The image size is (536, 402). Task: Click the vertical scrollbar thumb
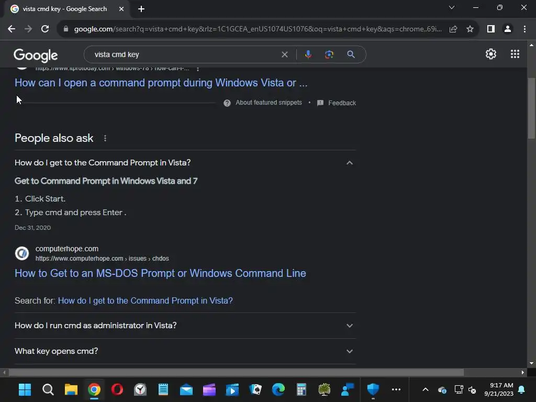pos(531,108)
